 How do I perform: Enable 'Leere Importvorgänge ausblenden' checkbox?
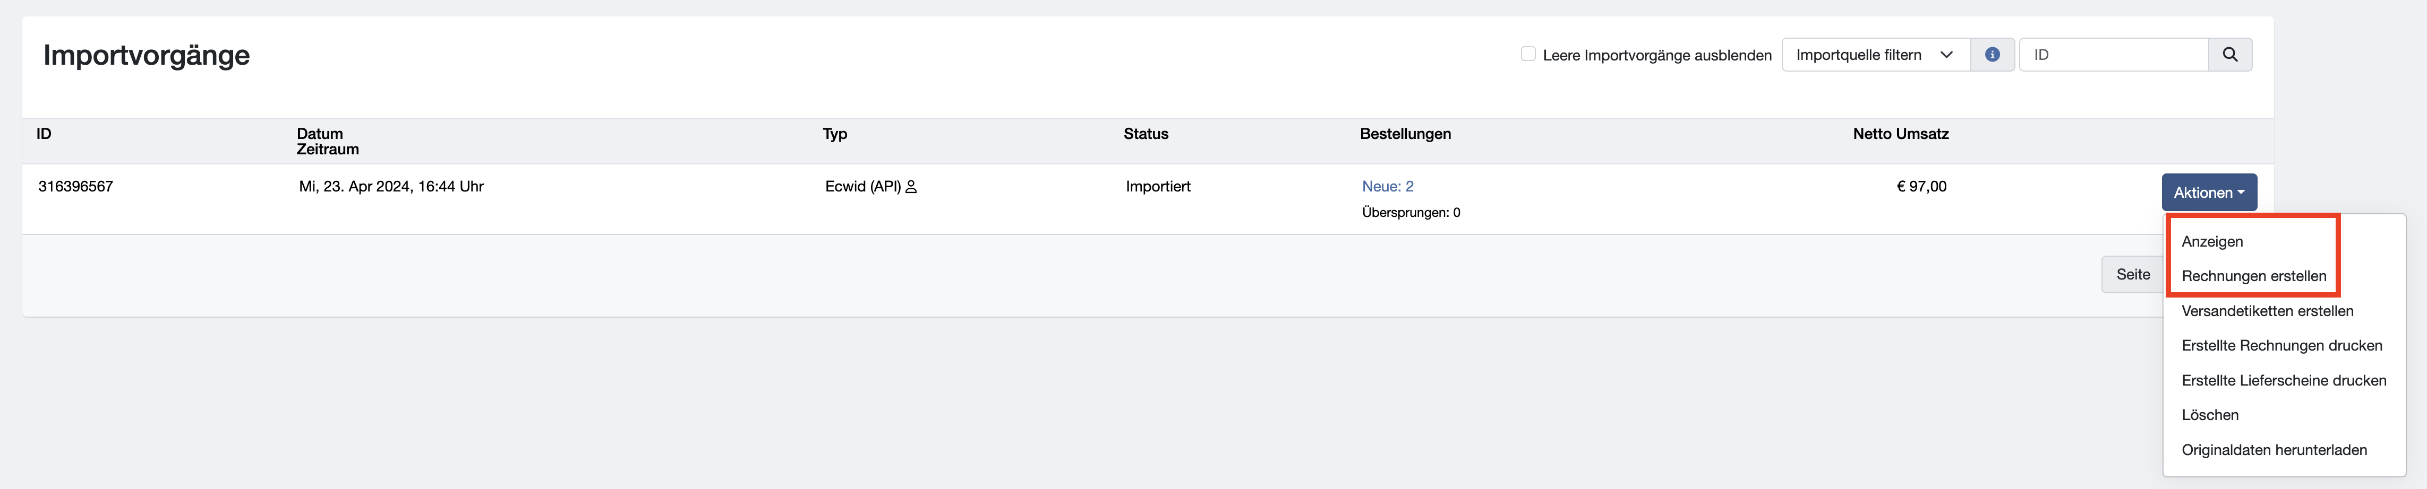[1527, 54]
